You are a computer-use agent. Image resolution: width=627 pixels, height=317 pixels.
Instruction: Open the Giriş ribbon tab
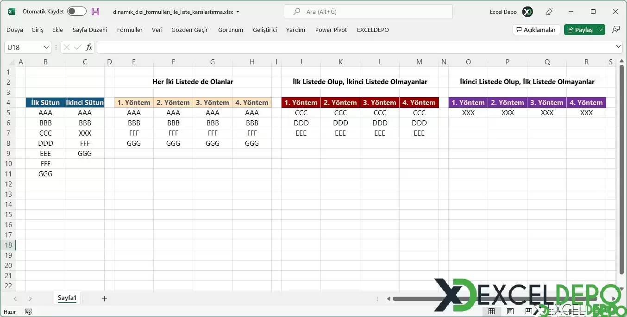point(38,30)
